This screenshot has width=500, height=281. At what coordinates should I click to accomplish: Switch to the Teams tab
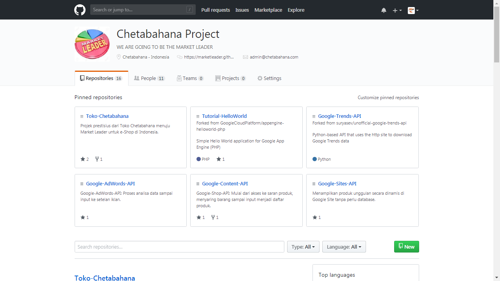(x=190, y=78)
